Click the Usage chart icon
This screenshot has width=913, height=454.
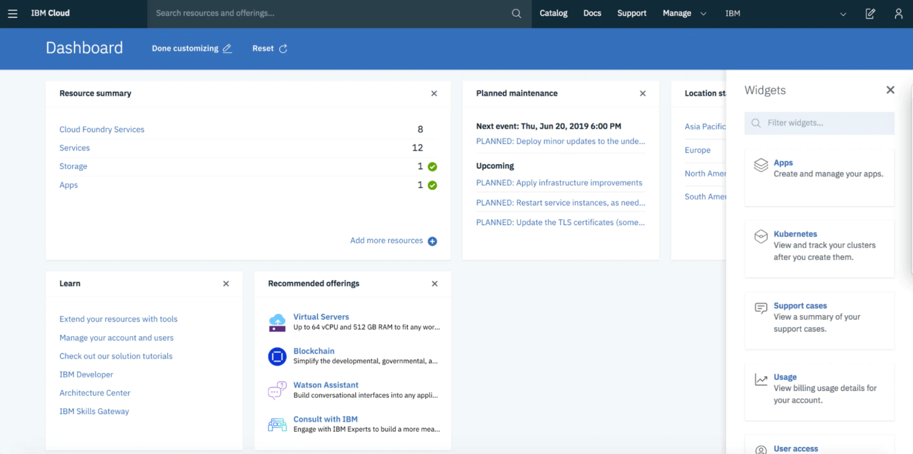[x=760, y=378]
